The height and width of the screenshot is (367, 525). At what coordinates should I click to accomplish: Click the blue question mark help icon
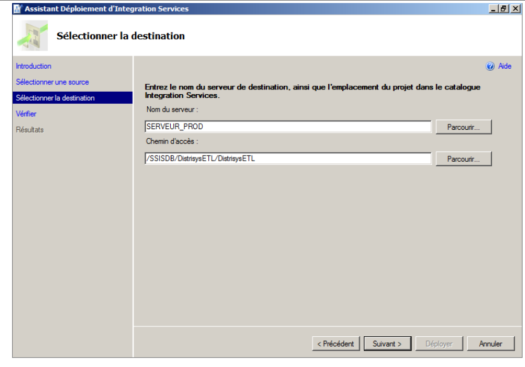pos(490,66)
